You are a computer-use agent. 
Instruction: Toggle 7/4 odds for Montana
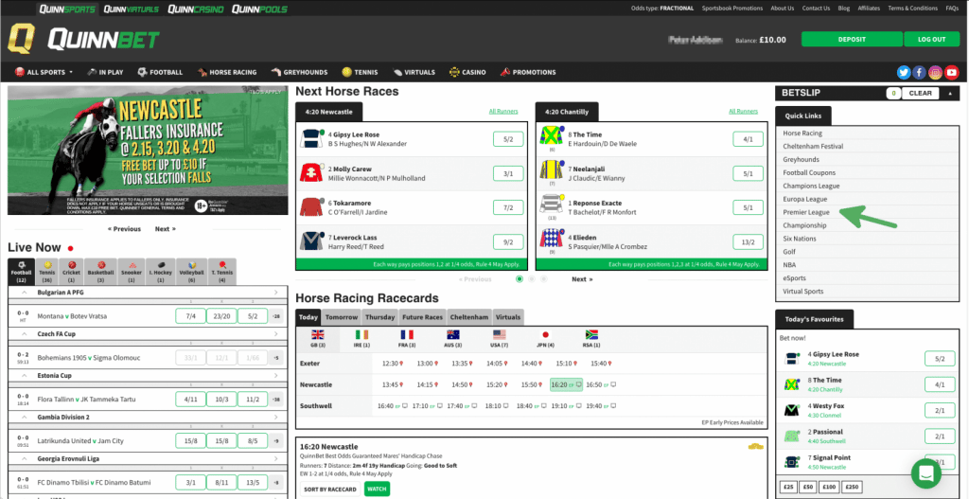click(x=191, y=316)
